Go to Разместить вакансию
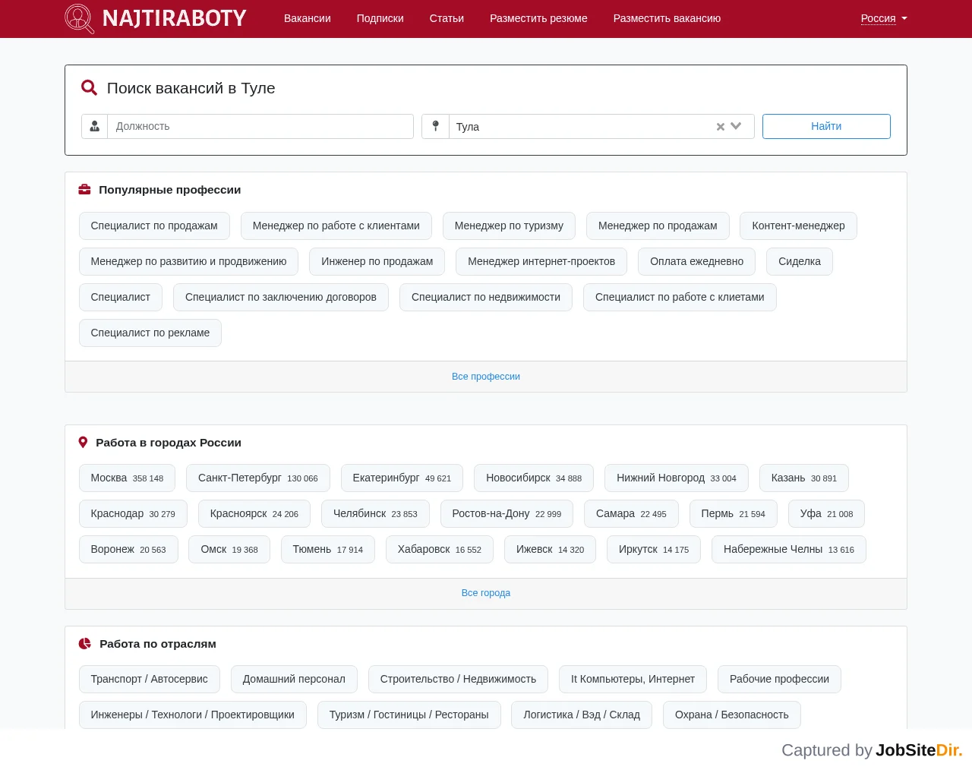The width and height of the screenshot is (972, 773). click(x=667, y=18)
